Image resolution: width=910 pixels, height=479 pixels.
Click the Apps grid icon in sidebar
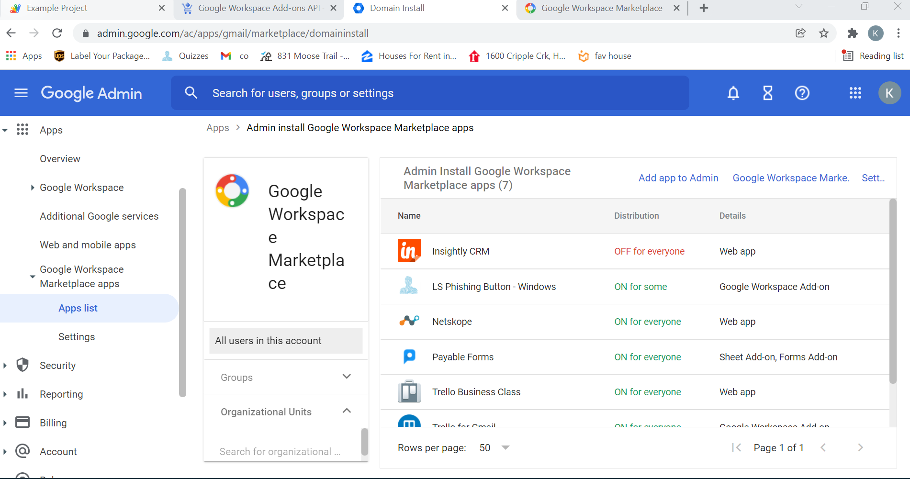[x=22, y=129]
